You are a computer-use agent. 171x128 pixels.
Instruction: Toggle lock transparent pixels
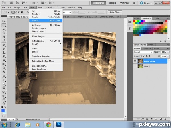pyautogui.click(x=141, y=56)
